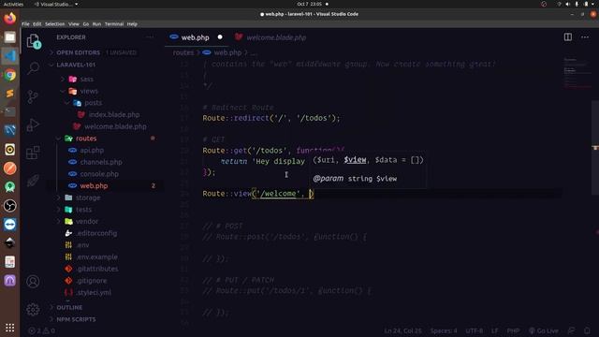The width and height of the screenshot is (599, 337).
Task: Launch Firefox from the Ubuntu dock
Action: (10, 19)
